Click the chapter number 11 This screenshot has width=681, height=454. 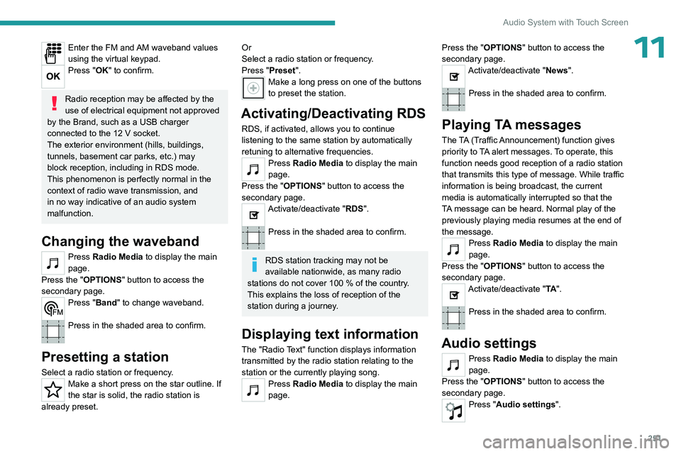coord(650,48)
